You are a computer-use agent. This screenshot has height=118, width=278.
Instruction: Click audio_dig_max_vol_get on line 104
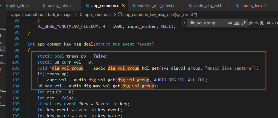click(95, 86)
